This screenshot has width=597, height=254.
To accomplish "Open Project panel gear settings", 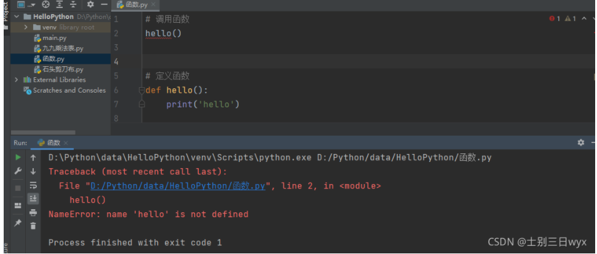I will tap(90, 4).
